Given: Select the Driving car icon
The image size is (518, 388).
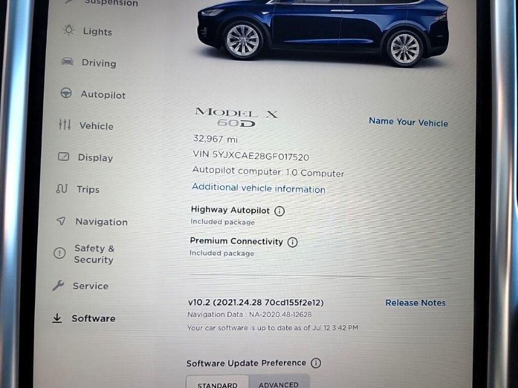Looking at the screenshot, I should (67, 61).
